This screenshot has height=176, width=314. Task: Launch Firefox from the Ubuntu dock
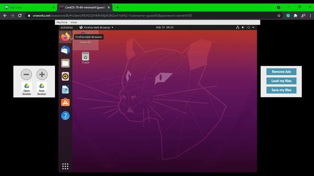(65, 37)
